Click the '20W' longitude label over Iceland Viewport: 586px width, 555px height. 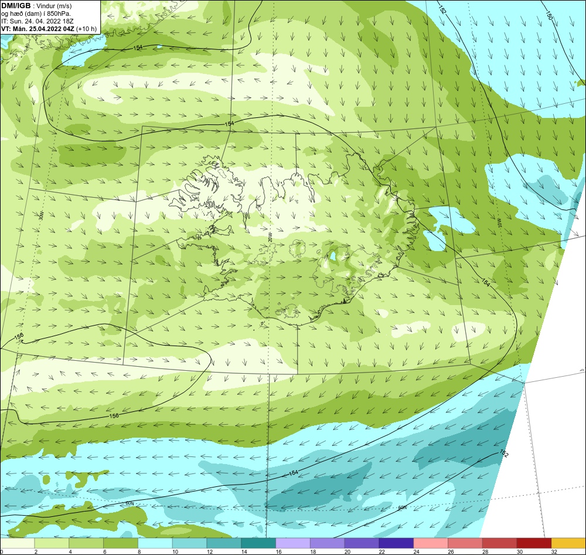click(x=270, y=237)
